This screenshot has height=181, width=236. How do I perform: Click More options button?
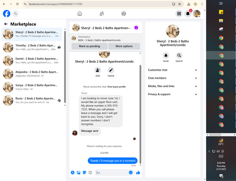tap(124, 46)
